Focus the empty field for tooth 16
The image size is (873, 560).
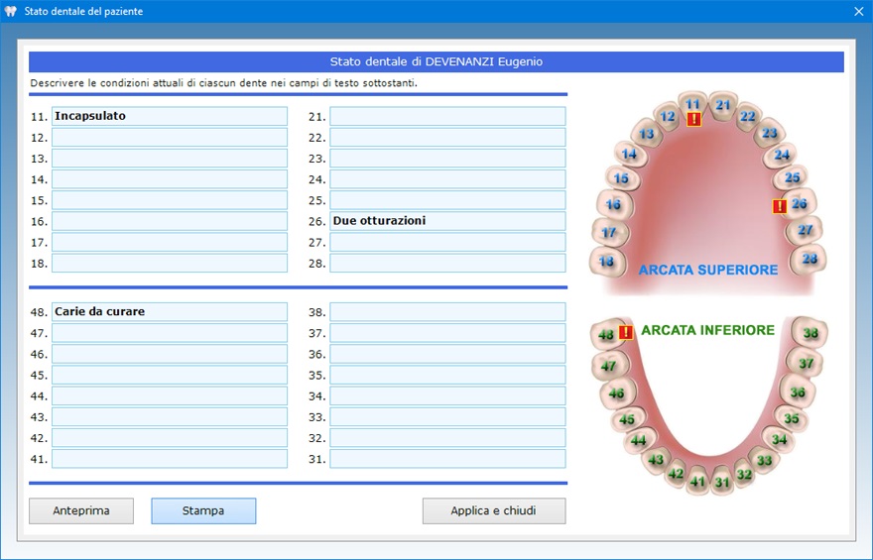tap(170, 221)
